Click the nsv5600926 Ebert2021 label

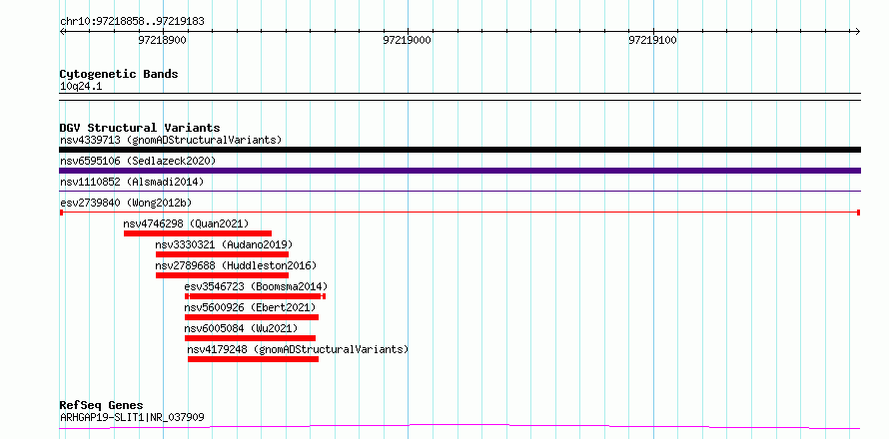[250, 307]
